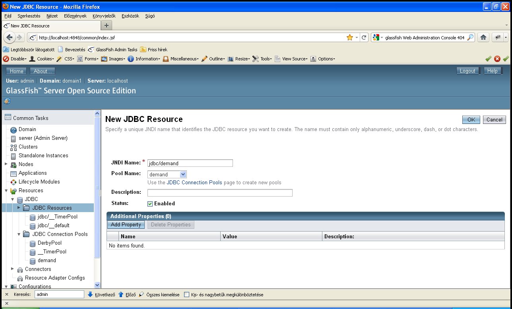Click tree panel scrollbar down arrow
Image resolution: width=512 pixels, height=309 pixels.
tap(97, 285)
